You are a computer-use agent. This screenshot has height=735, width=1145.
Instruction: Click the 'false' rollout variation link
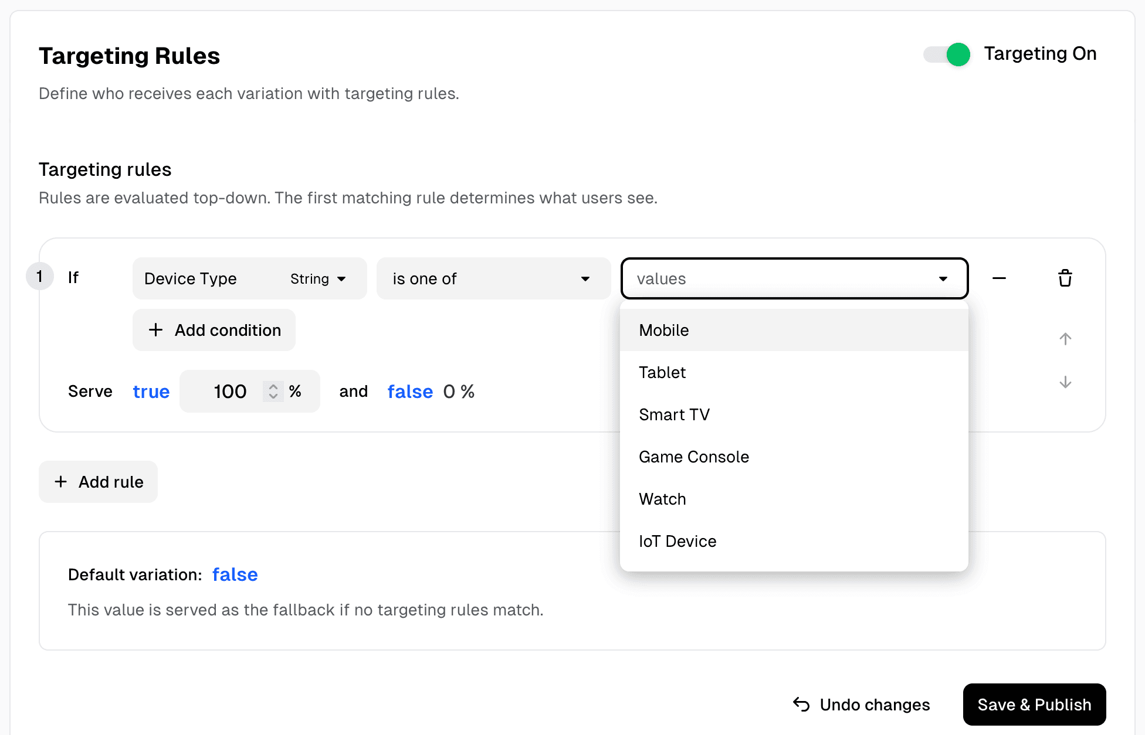(409, 391)
